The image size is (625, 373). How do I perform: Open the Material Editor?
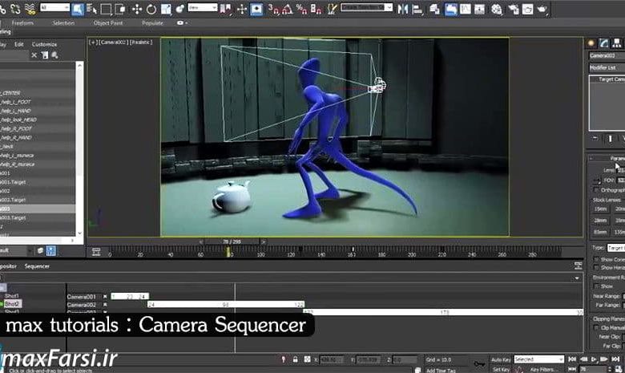(496, 9)
